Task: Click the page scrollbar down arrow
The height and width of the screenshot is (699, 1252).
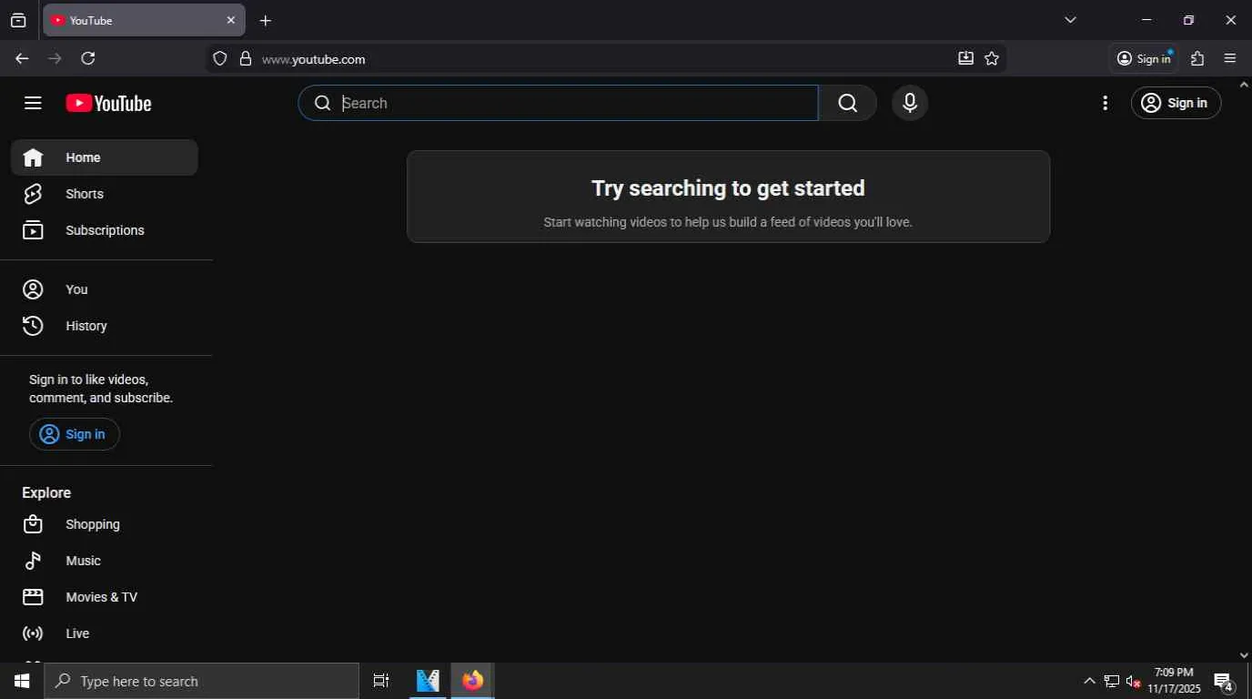Action: click(x=1245, y=655)
